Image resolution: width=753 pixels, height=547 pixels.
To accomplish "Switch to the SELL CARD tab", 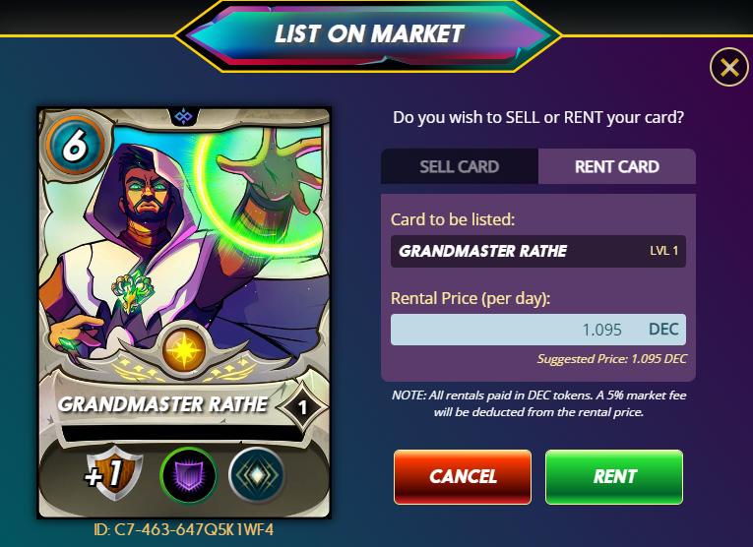I will [x=460, y=166].
